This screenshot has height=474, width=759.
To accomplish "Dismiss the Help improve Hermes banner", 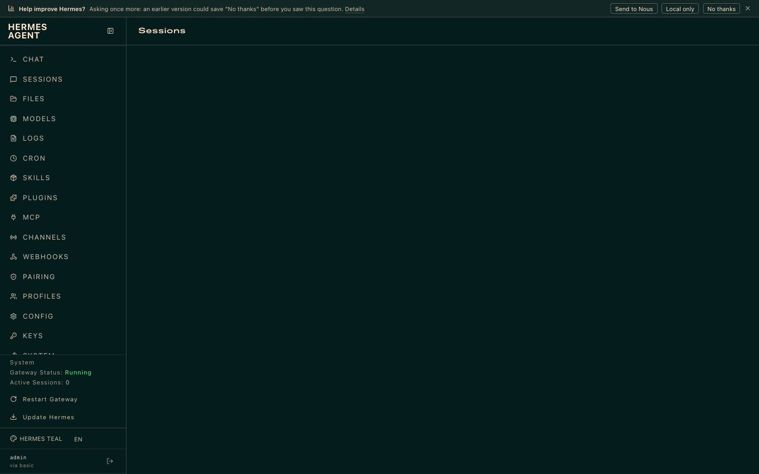I will tap(747, 8).
